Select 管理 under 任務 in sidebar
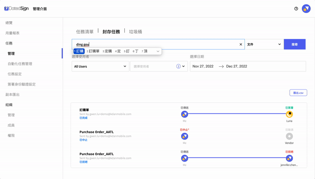This screenshot has height=179, width=315. pos(11,53)
